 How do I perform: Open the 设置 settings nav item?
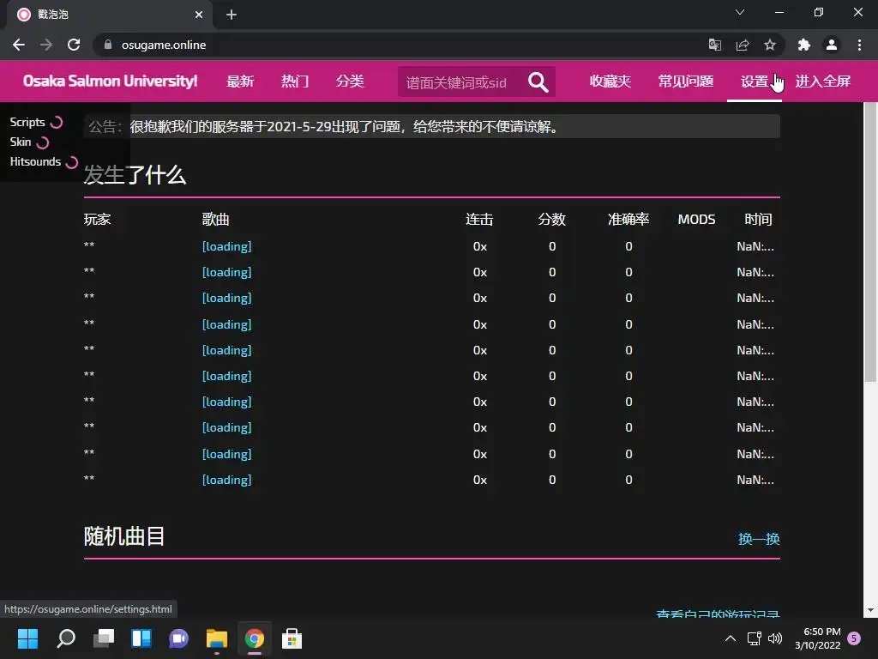[x=755, y=82]
